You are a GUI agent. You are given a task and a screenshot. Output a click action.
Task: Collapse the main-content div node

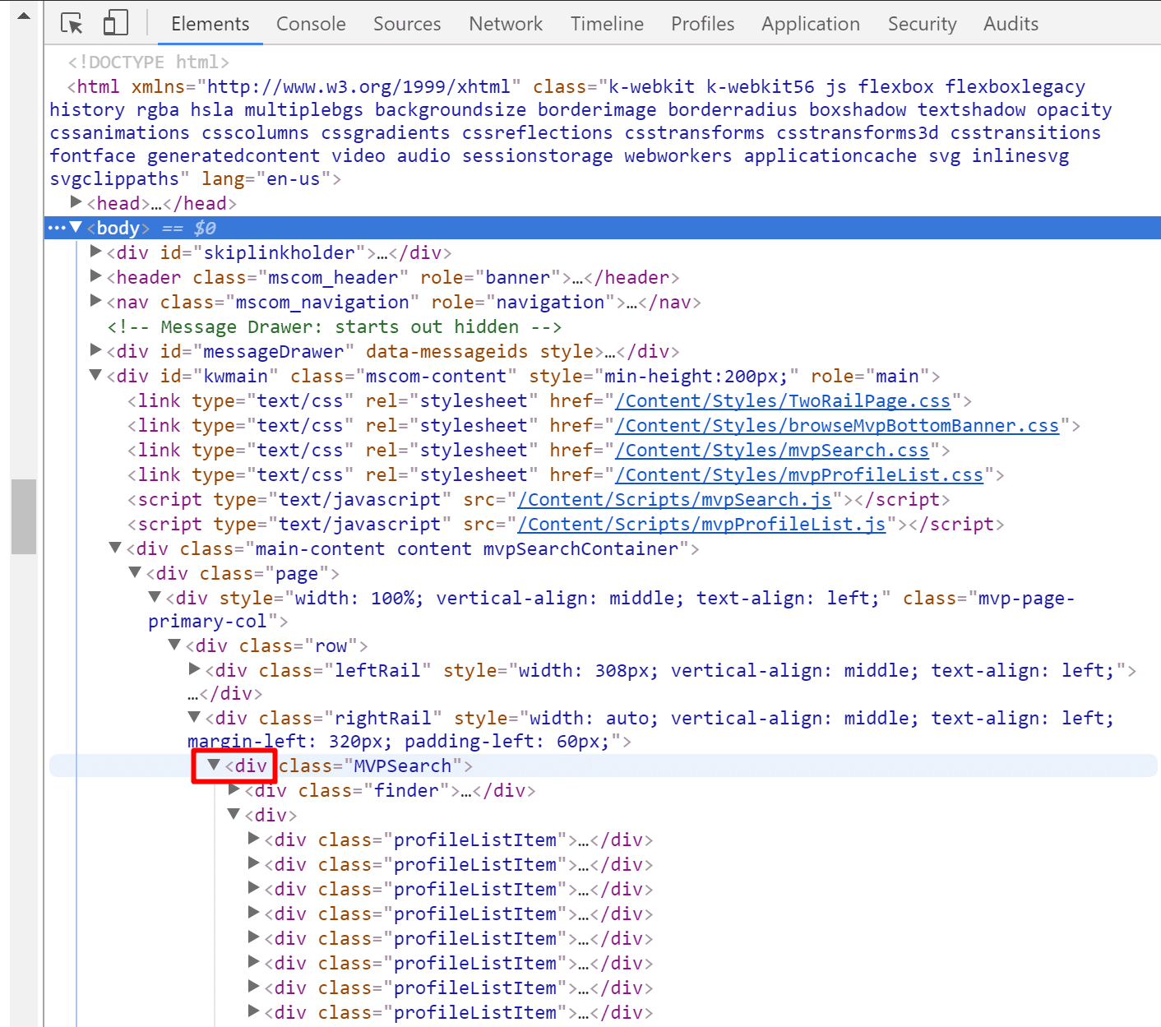click(116, 548)
